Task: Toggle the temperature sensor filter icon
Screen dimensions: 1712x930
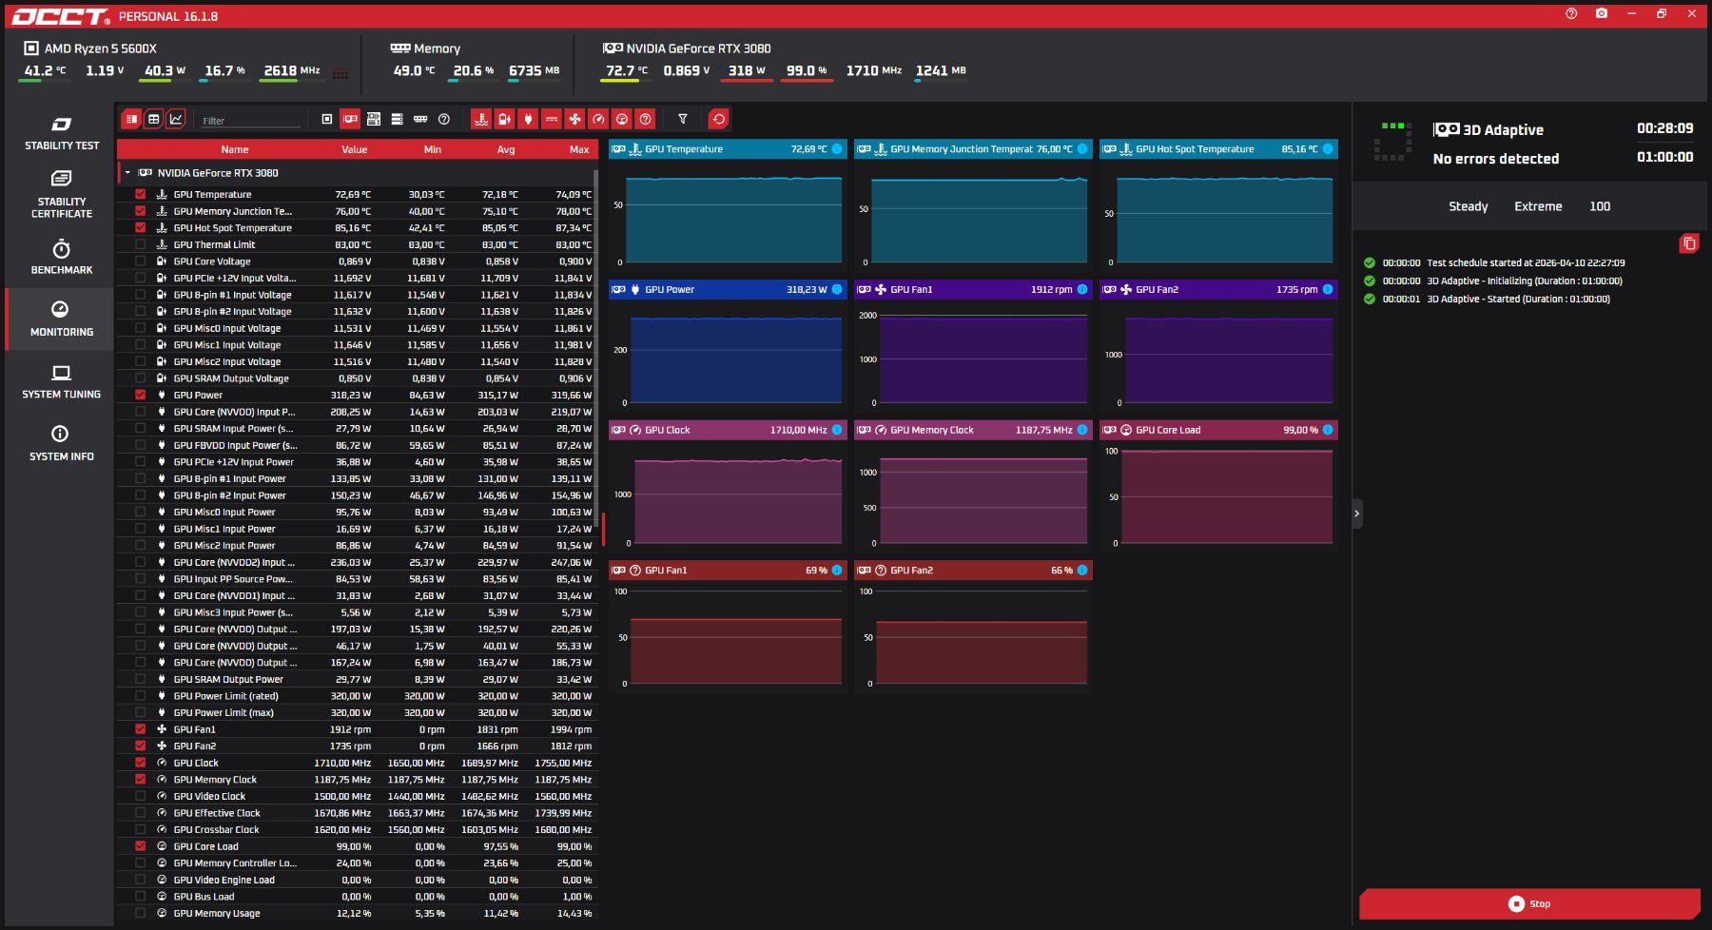Action: pos(481,119)
